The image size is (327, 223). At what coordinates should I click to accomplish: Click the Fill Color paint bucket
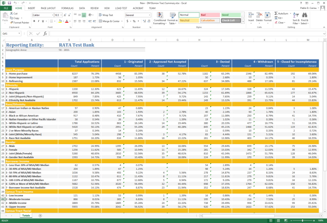click(60, 21)
